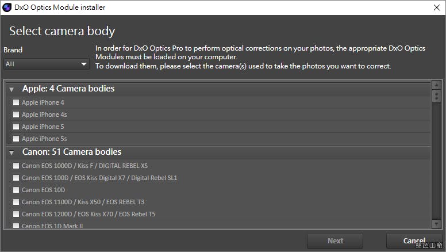Click the 'Apple iPhone 5s' label
The image size is (446, 252).
pyautogui.click(x=44, y=139)
